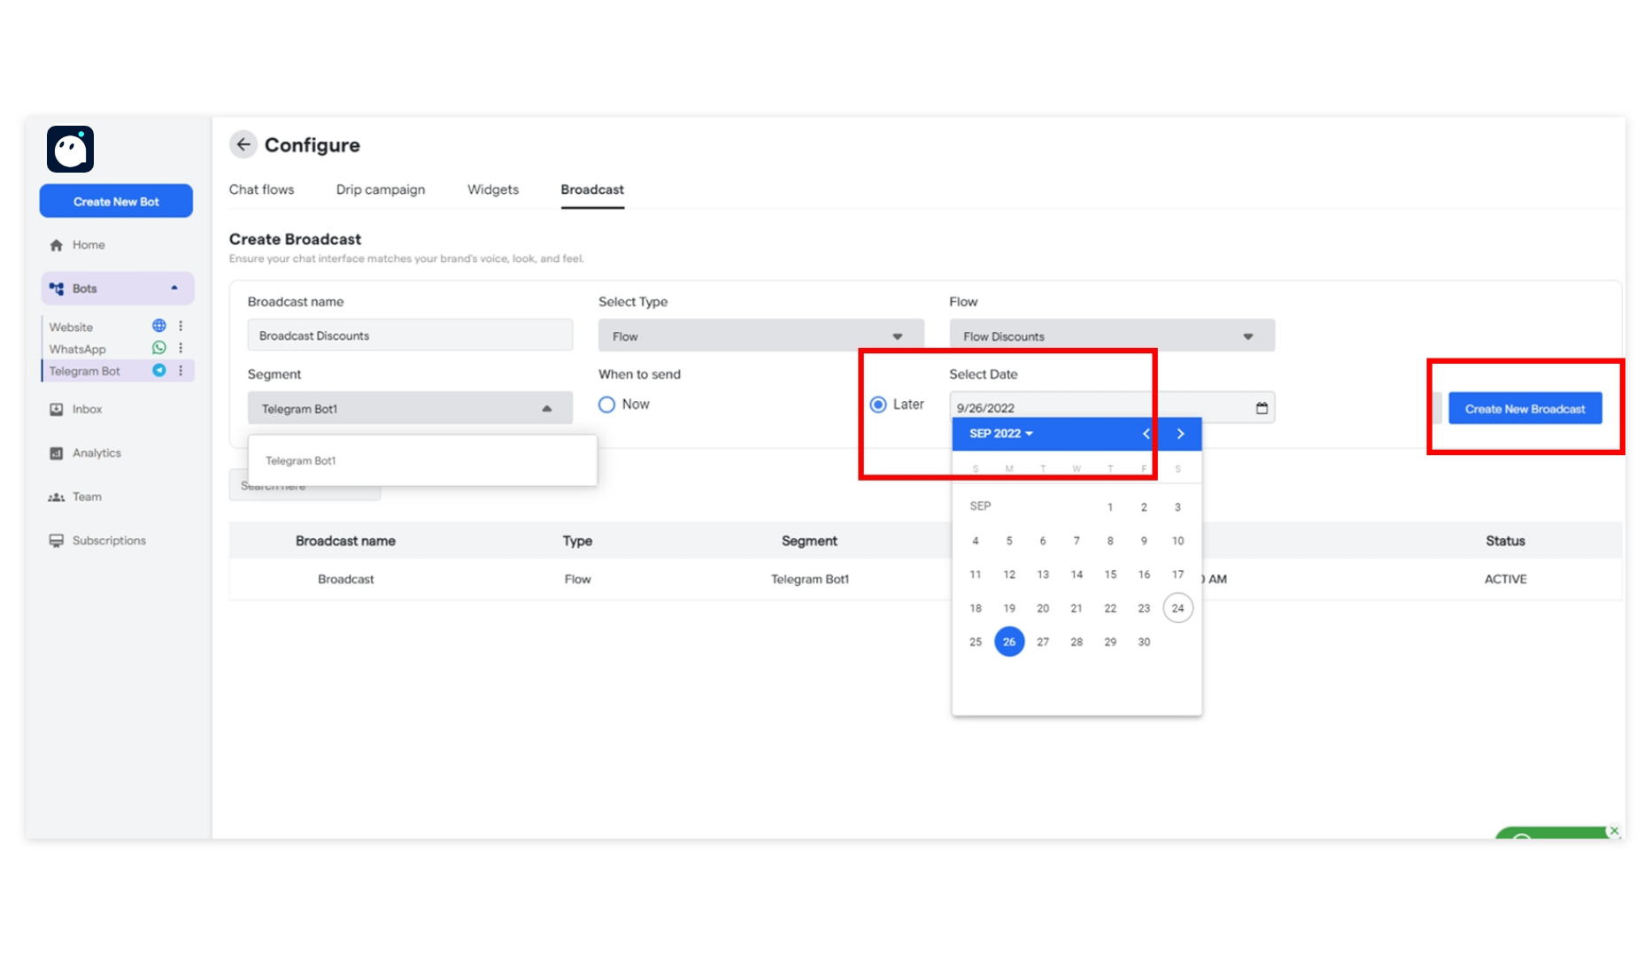Go to the next month in the calendar

pos(1180,434)
